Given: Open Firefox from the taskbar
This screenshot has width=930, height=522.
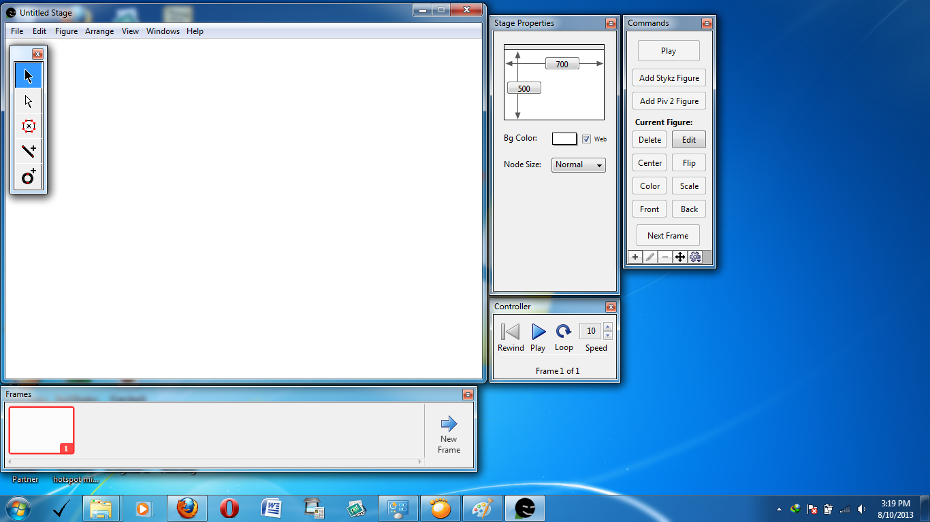Looking at the screenshot, I should tap(187, 508).
